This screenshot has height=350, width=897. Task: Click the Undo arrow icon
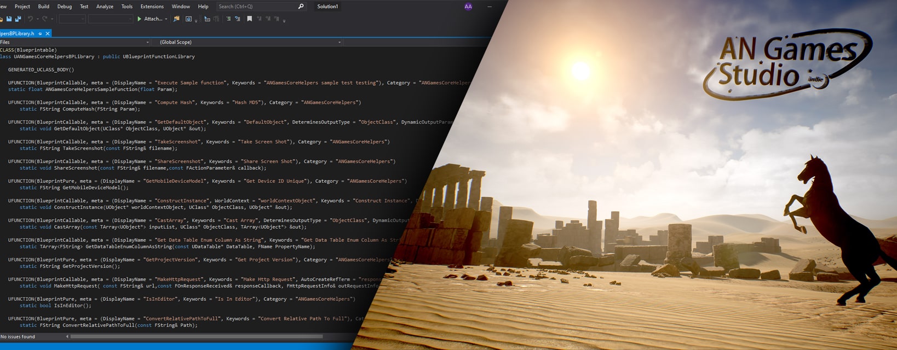[31, 19]
